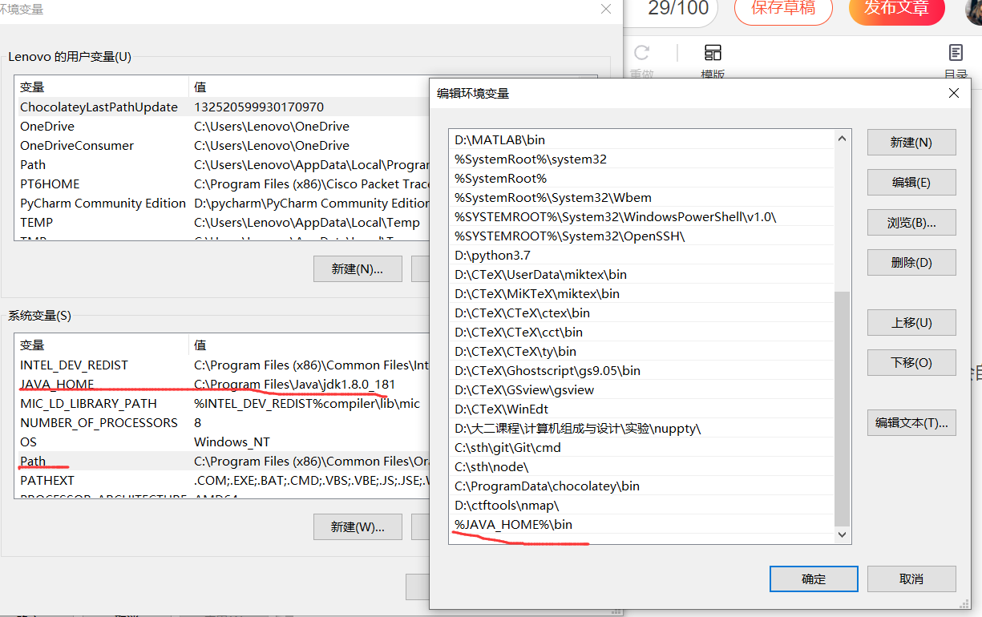Select the system Path variable row
The image size is (982, 617).
[x=222, y=461]
